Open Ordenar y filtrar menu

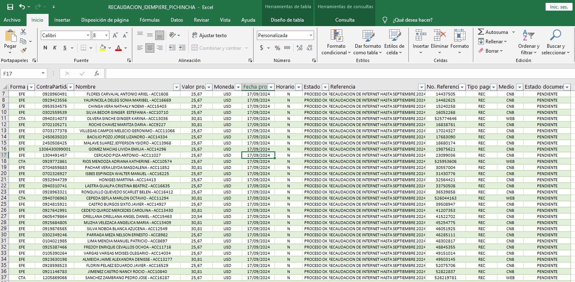coord(528,42)
